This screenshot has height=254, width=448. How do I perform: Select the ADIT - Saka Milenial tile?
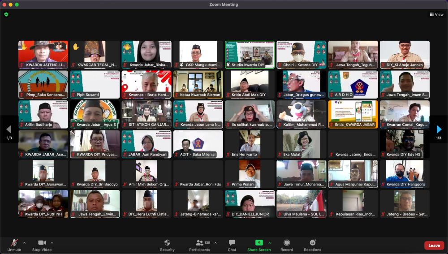point(198,144)
